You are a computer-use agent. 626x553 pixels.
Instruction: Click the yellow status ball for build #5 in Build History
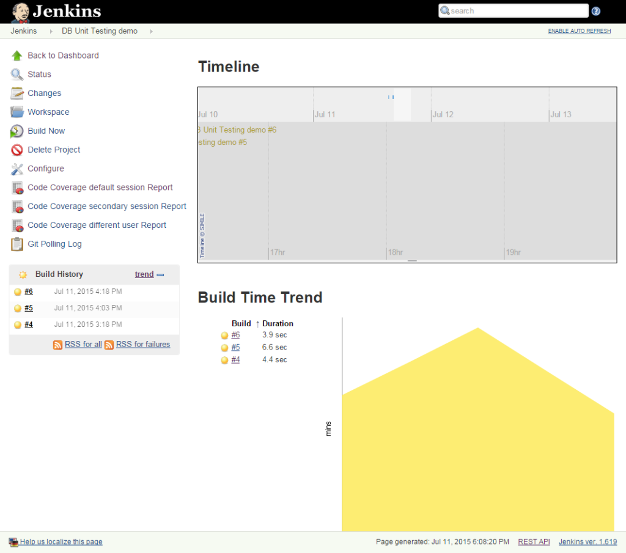(18, 308)
